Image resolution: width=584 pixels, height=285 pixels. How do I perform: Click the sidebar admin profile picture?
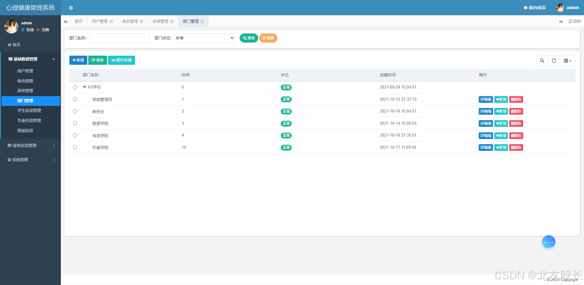pos(12,26)
